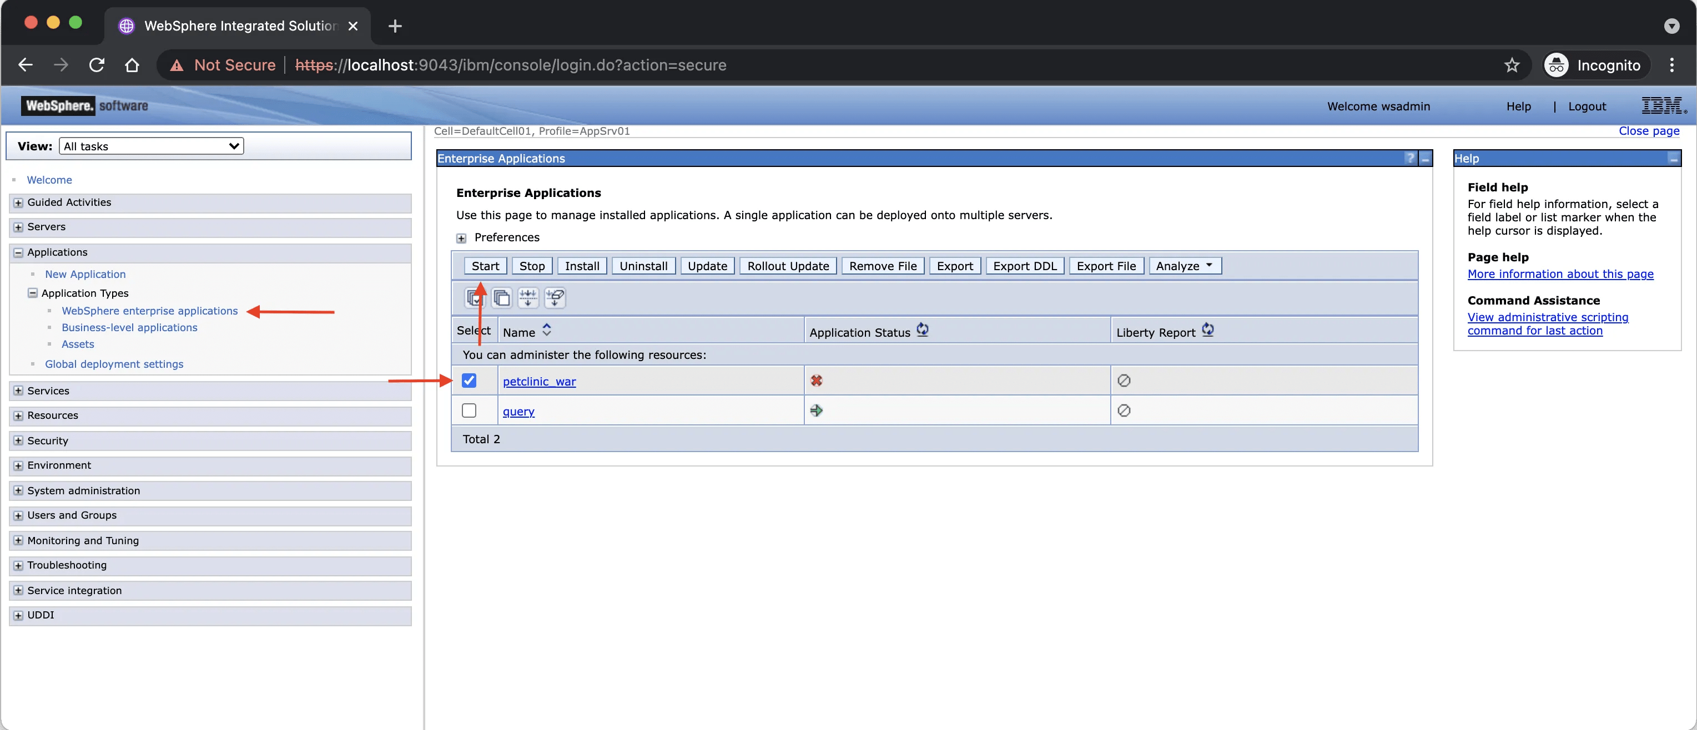Image resolution: width=1697 pixels, height=730 pixels.
Task: Click the Liberty Report icon for petclinic_war
Action: click(1124, 381)
